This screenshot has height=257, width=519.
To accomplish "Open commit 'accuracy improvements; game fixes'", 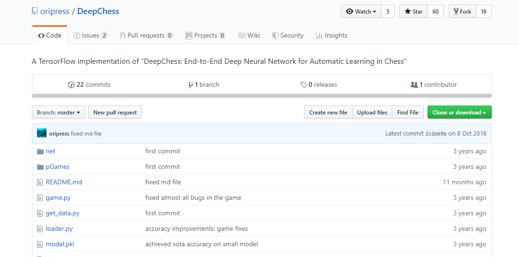I will [x=197, y=228].
